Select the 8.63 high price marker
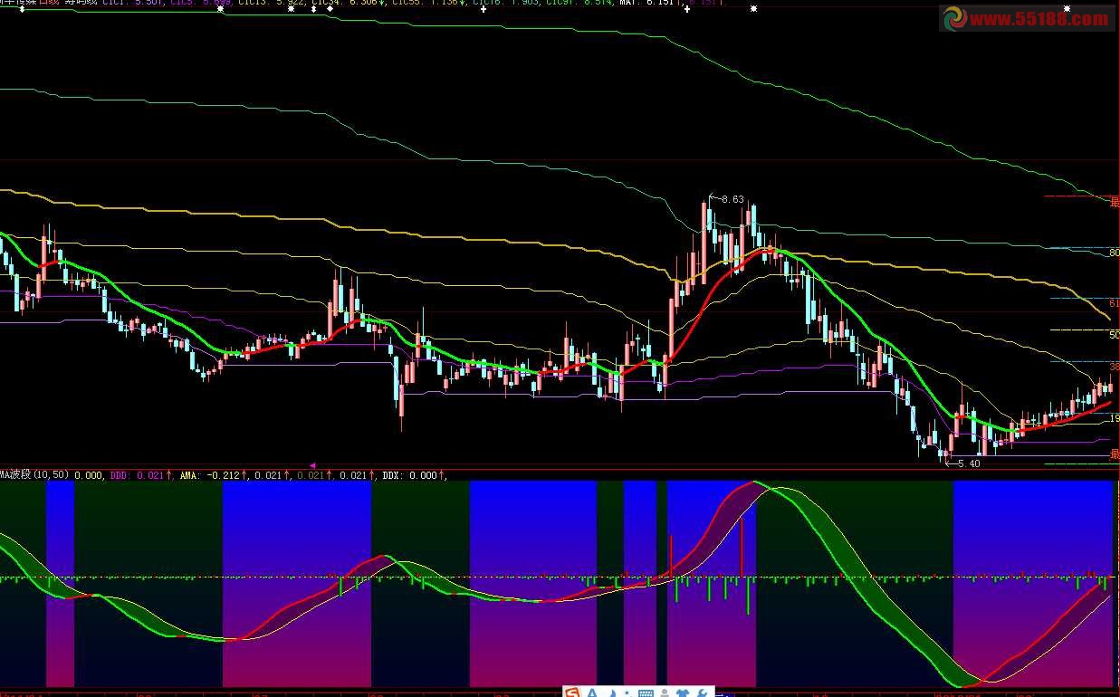 [731, 198]
